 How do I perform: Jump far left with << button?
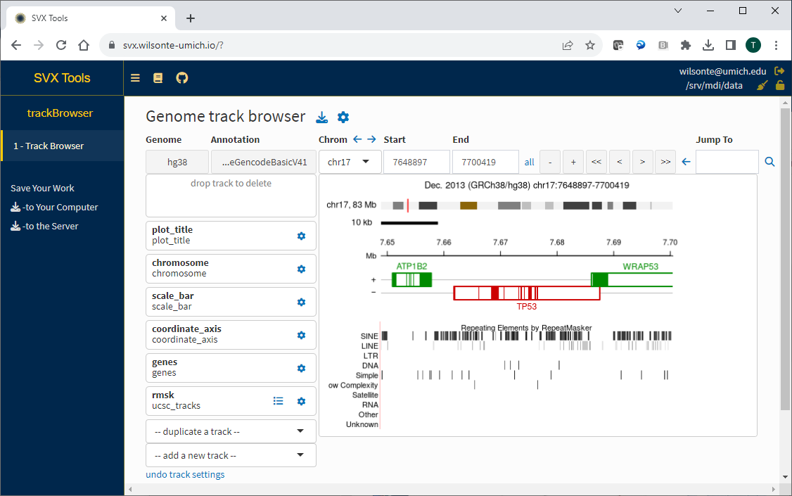pyautogui.click(x=596, y=162)
